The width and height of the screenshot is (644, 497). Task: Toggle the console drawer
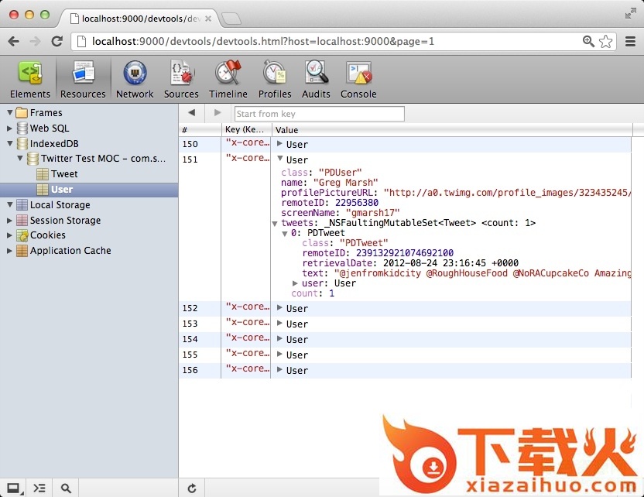(x=39, y=488)
